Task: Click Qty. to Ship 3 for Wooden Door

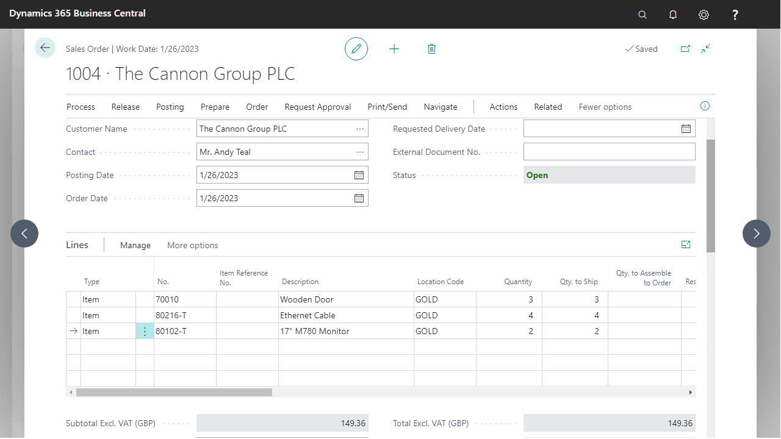Action: [x=575, y=299]
